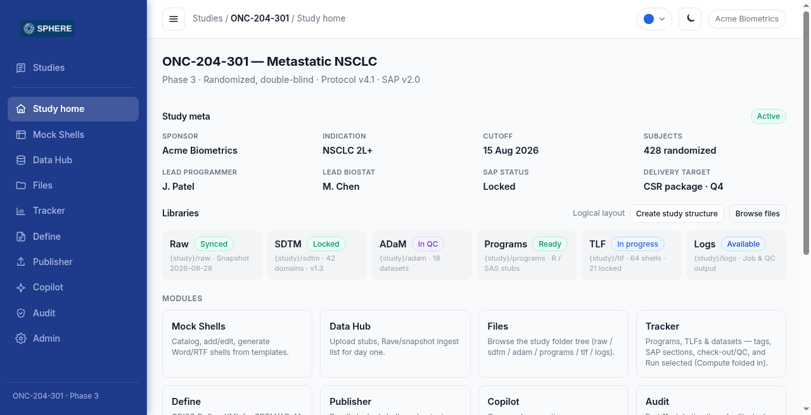The width and height of the screenshot is (811, 415).
Task: Open the Mock Shells module card
Action: click(x=237, y=344)
